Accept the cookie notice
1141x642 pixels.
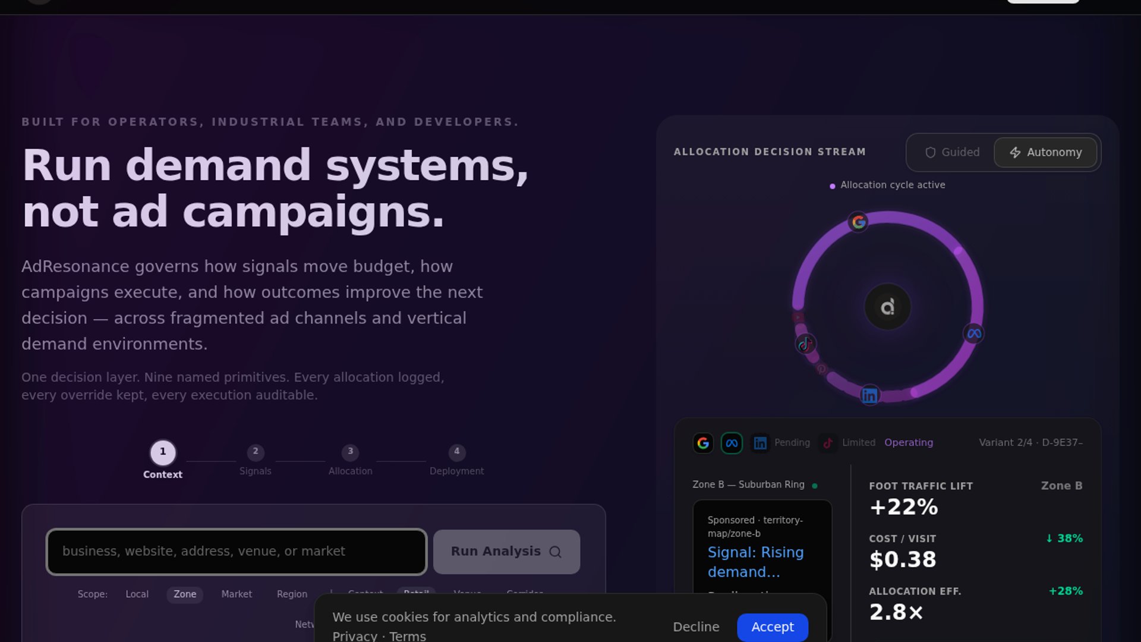click(772, 627)
